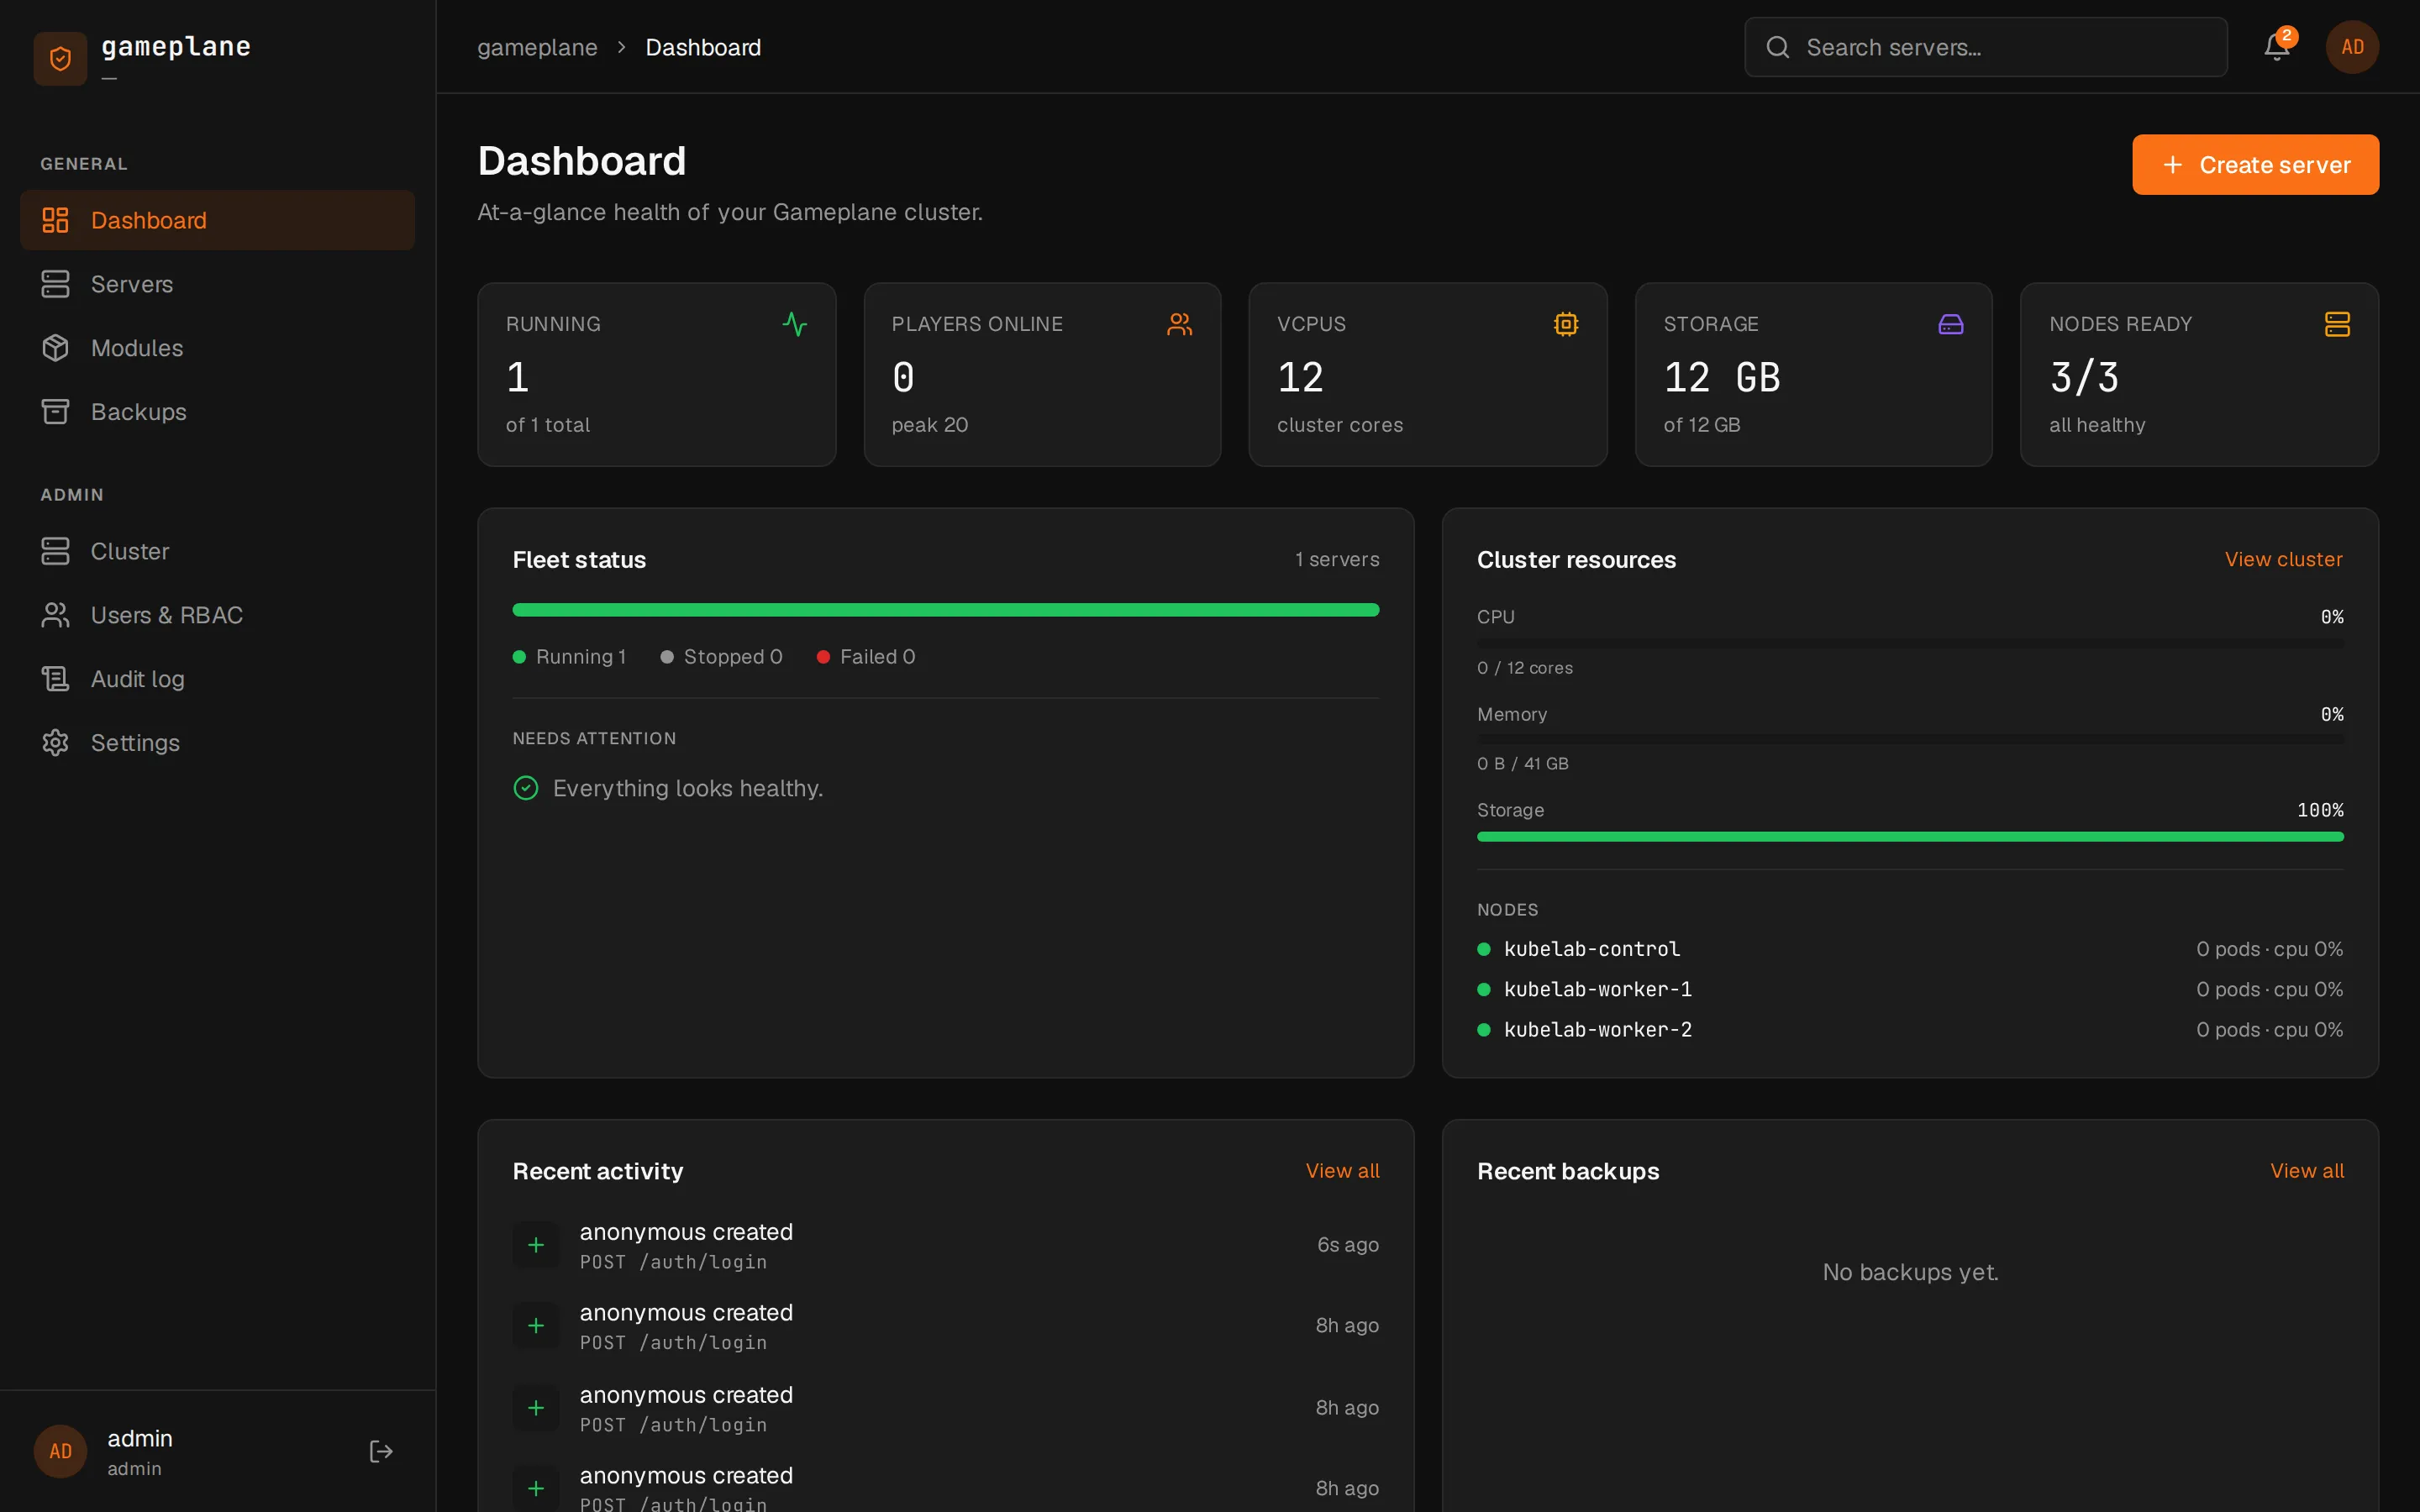Click the 'Stopped 0' legend entry
This screenshot has height=1512, width=2420.
721,657
